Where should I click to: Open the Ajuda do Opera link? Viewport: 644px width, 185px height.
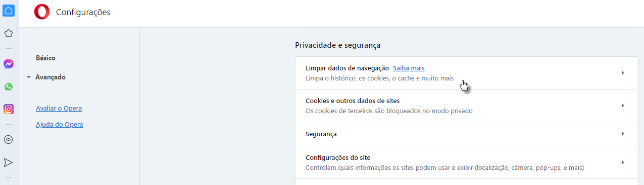coord(59,125)
